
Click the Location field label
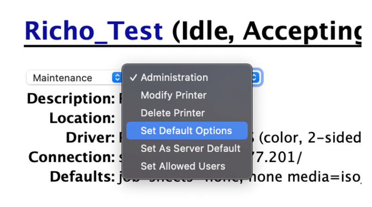[82, 118]
